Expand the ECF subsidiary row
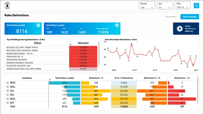The image size is (203, 114). [8, 103]
